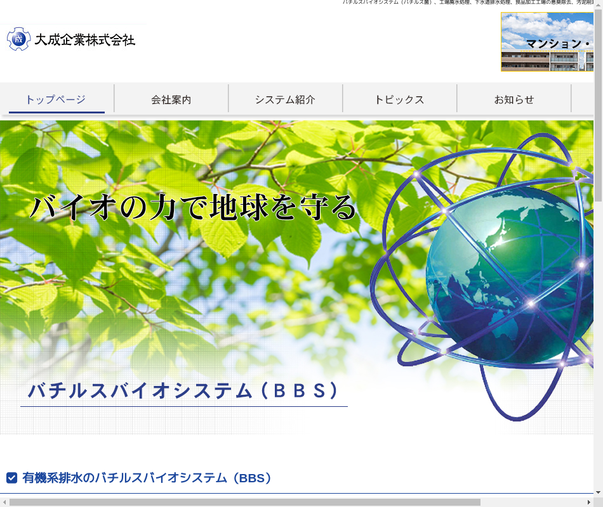
Task: Open the 有機系排水のバチルスバイオシステム heading
Action: [x=147, y=478]
